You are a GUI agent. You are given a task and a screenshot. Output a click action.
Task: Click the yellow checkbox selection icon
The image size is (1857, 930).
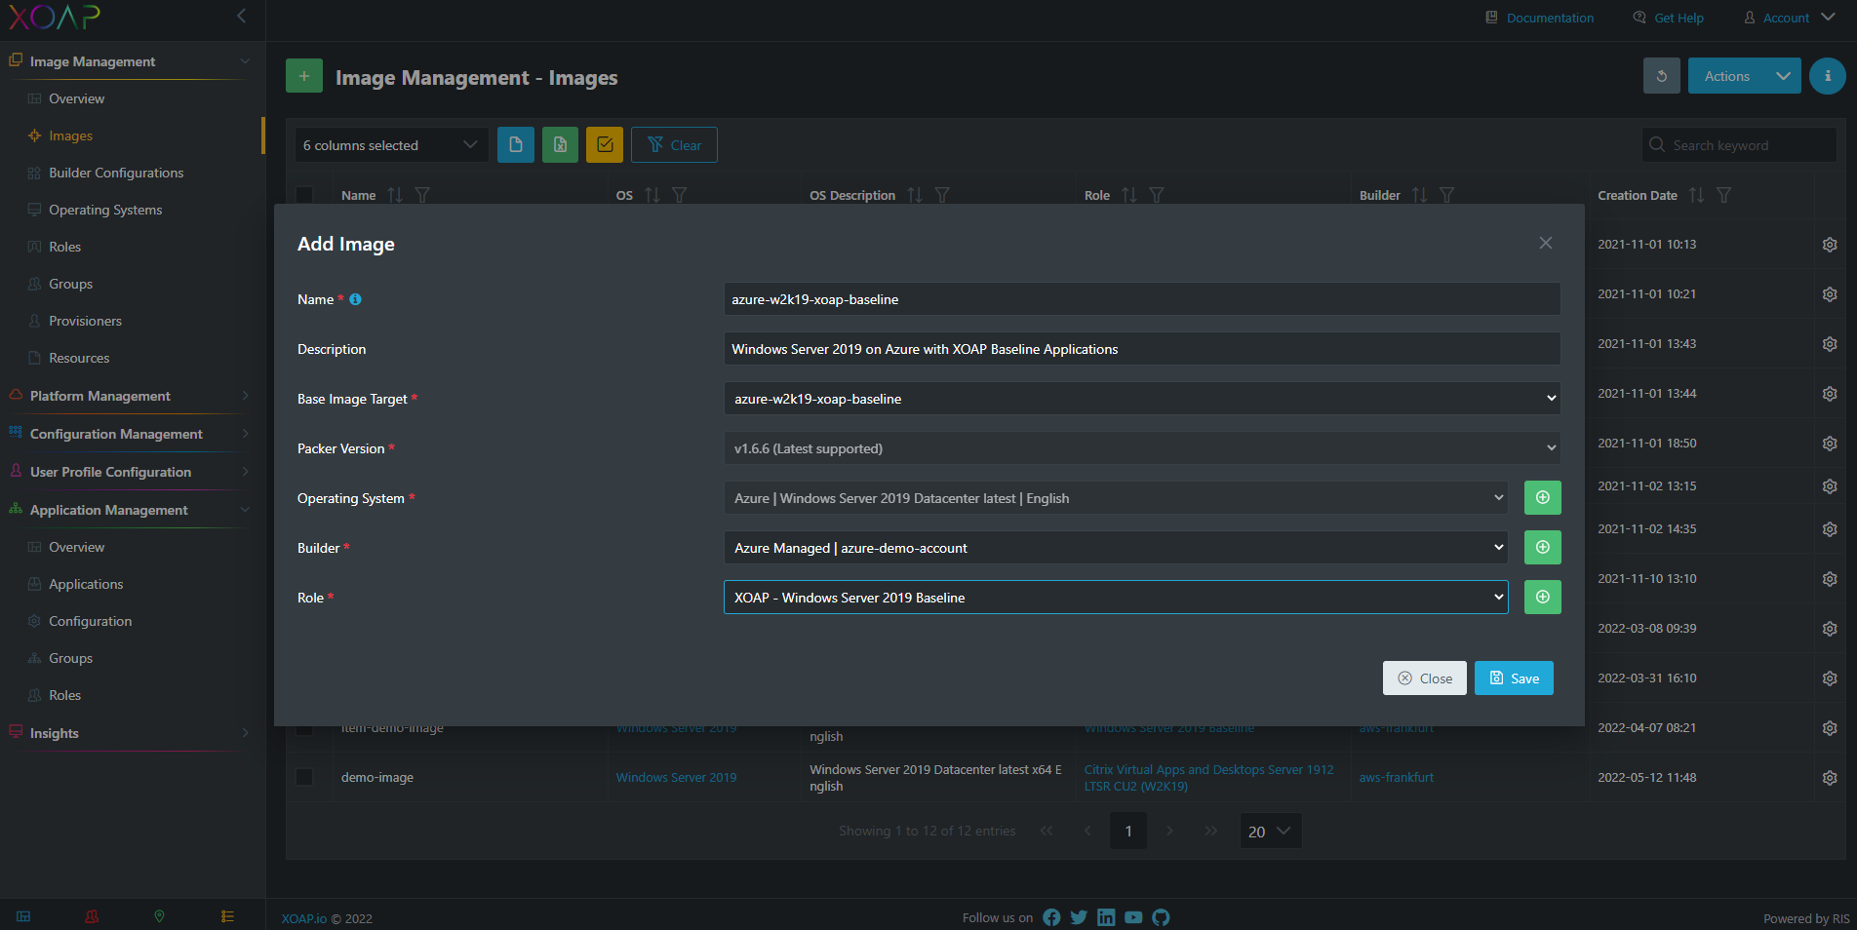(605, 144)
